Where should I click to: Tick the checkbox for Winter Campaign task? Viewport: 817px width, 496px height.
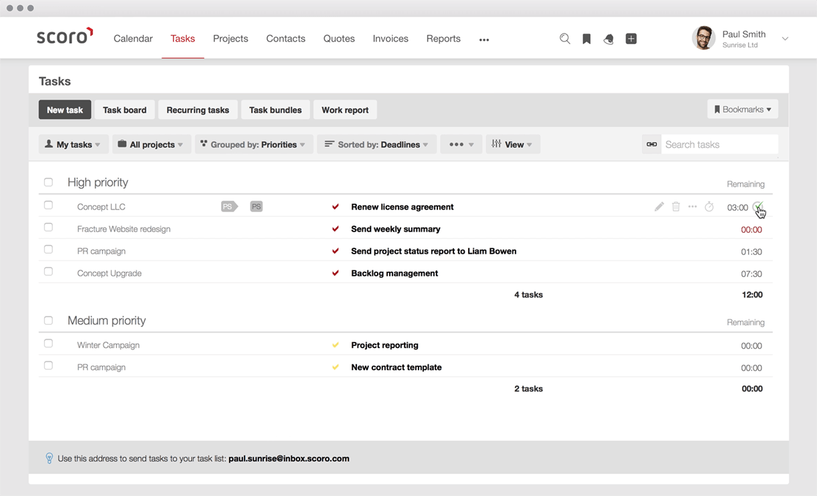(x=48, y=344)
